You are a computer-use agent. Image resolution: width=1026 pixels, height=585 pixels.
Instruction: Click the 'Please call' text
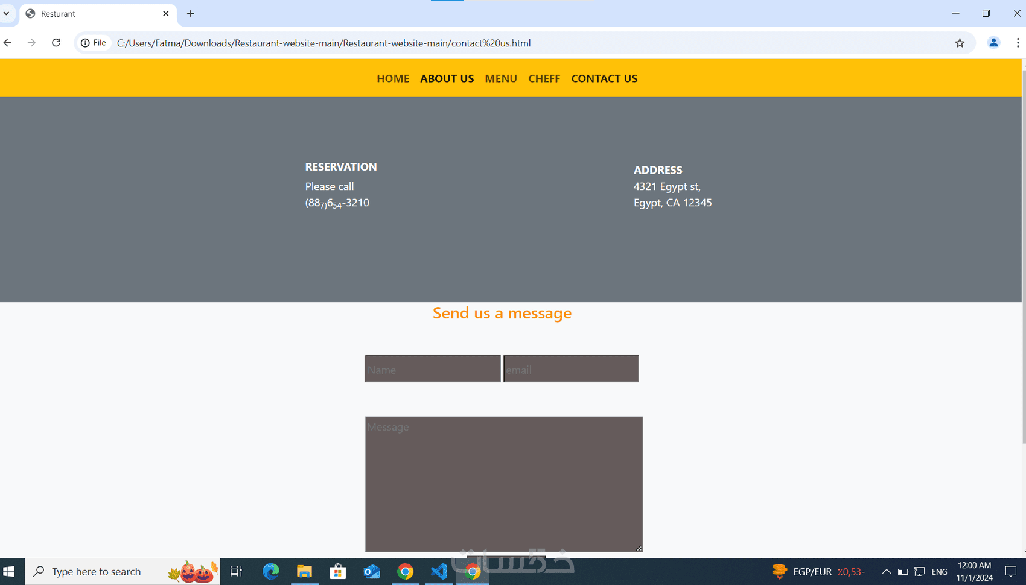pyautogui.click(x=330, y=187)
